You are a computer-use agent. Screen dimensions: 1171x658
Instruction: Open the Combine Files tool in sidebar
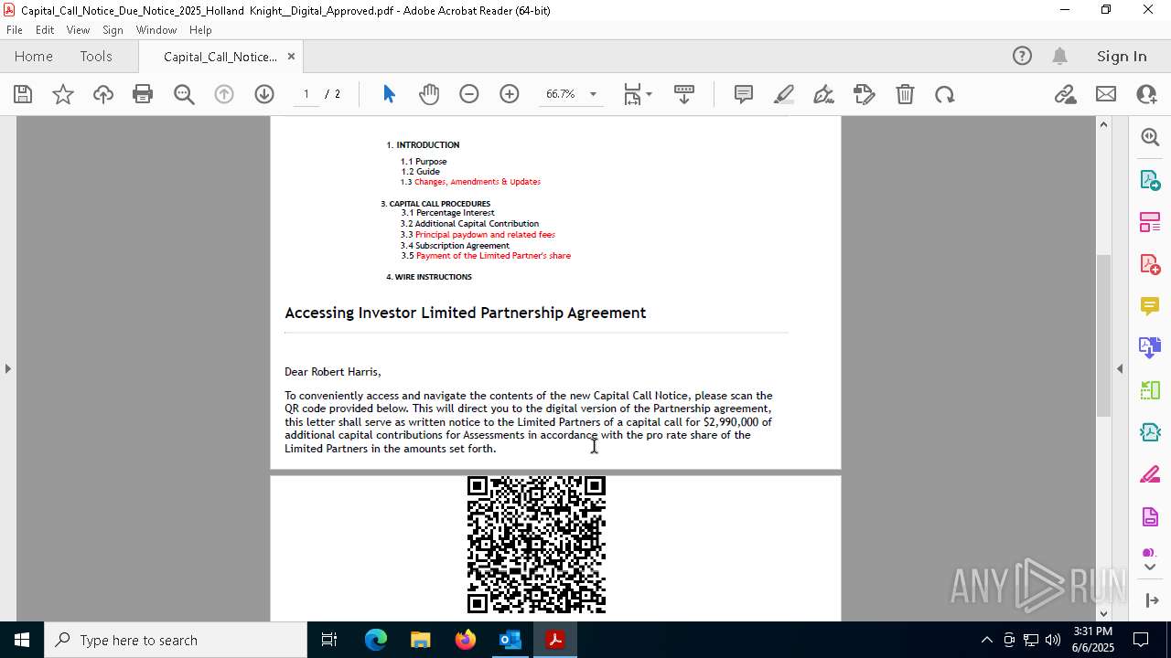pos(1150,348)
